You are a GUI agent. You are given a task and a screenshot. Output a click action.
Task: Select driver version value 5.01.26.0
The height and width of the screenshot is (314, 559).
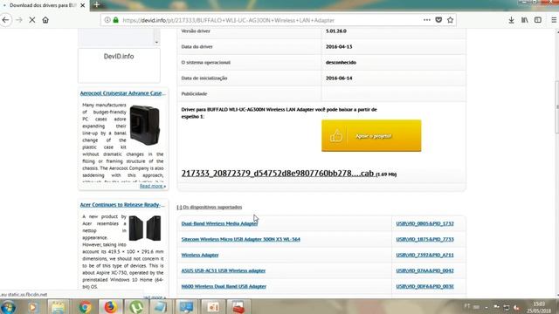click(335, 31)
